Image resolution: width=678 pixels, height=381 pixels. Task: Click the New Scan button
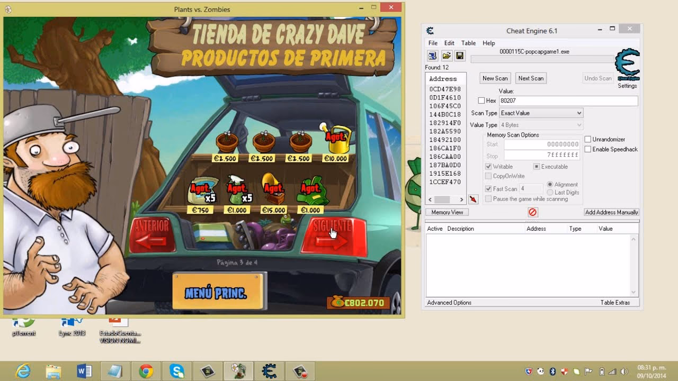[x=495, y=78]
